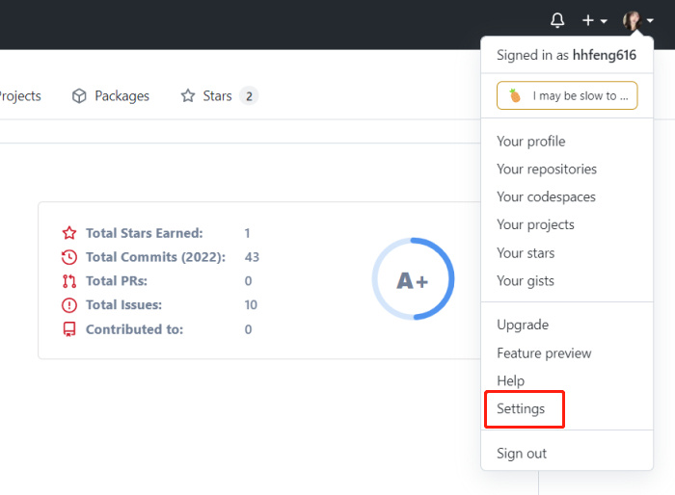Open the Packages tab

121,96
